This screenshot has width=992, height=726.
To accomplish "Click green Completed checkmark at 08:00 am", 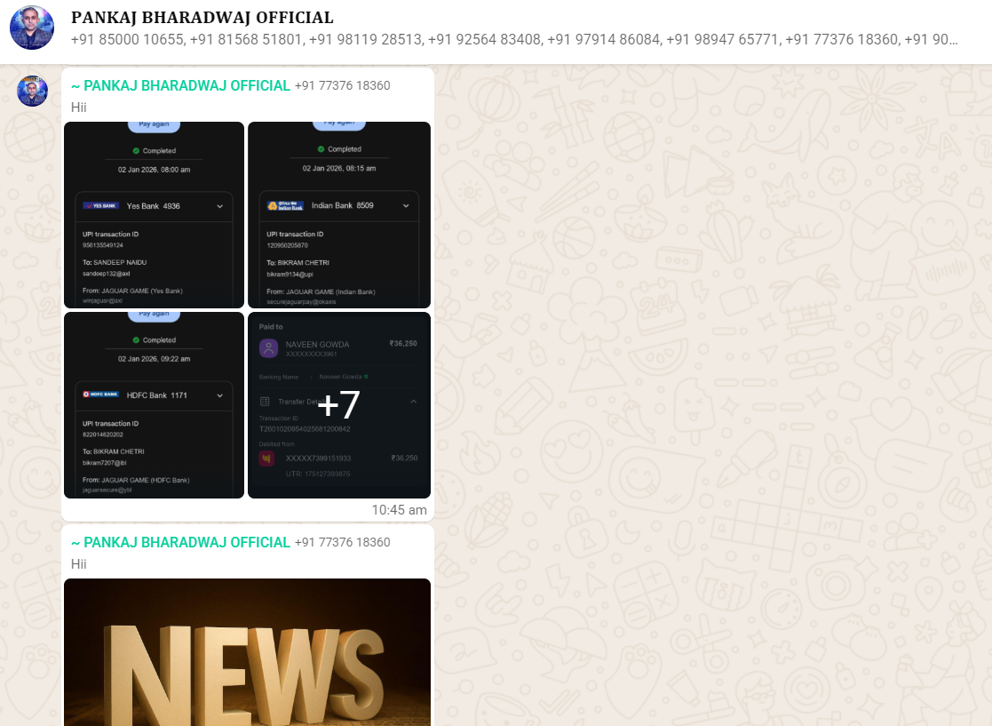I will pyautogui.click(x=136, y=151).
